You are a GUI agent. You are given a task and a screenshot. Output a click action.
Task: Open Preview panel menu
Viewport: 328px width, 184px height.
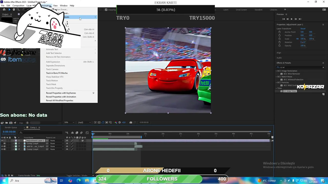(x=286, y=14)
